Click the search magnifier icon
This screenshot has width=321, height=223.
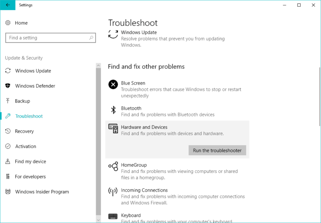coord(91,38)
